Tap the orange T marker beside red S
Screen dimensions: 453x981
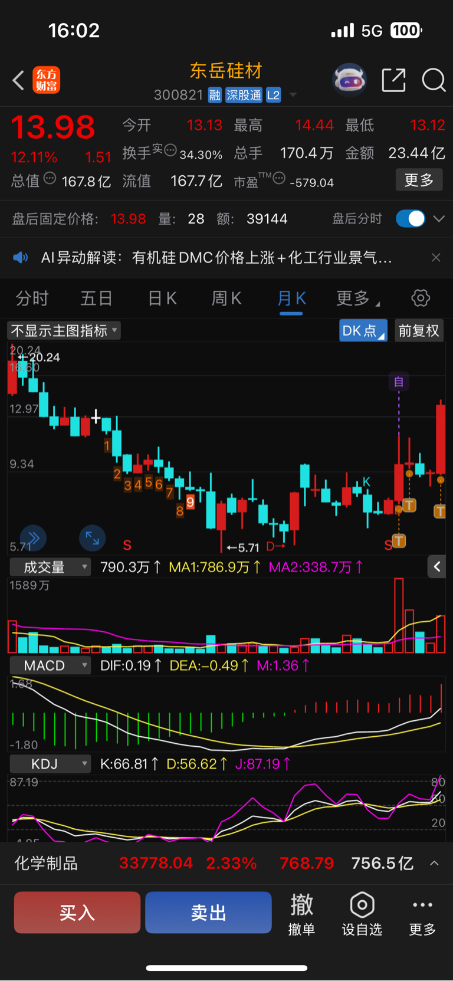[x=399, y=540]
